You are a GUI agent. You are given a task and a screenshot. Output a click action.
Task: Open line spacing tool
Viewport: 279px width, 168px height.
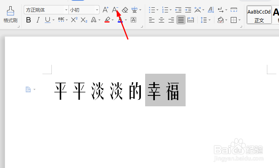tap(204, 20)
